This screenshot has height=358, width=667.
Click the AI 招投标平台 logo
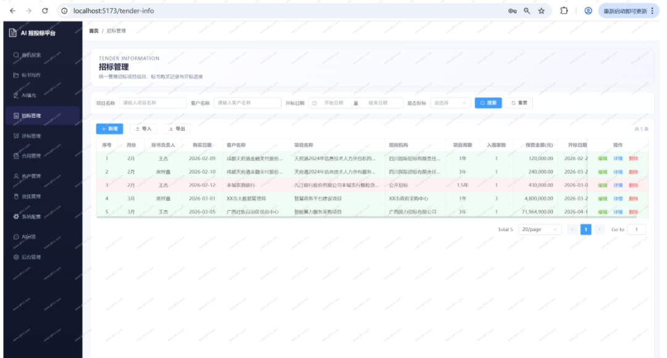tap(32, 33)
